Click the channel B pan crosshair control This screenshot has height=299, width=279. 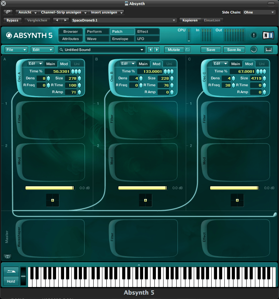tap(145, 200)
